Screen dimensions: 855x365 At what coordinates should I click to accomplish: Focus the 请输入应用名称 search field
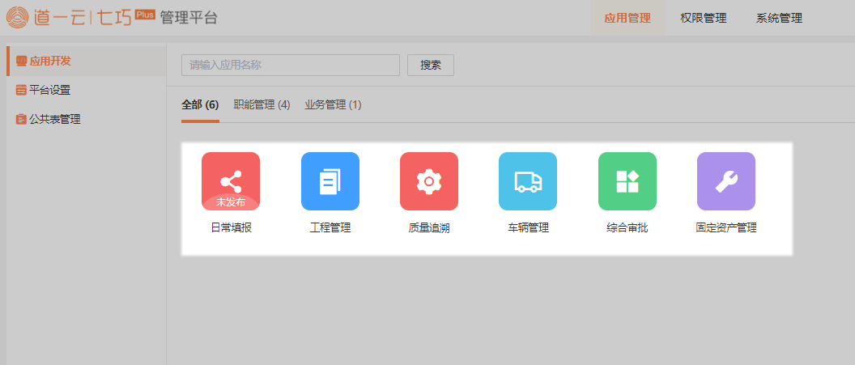tap(291, 66)
